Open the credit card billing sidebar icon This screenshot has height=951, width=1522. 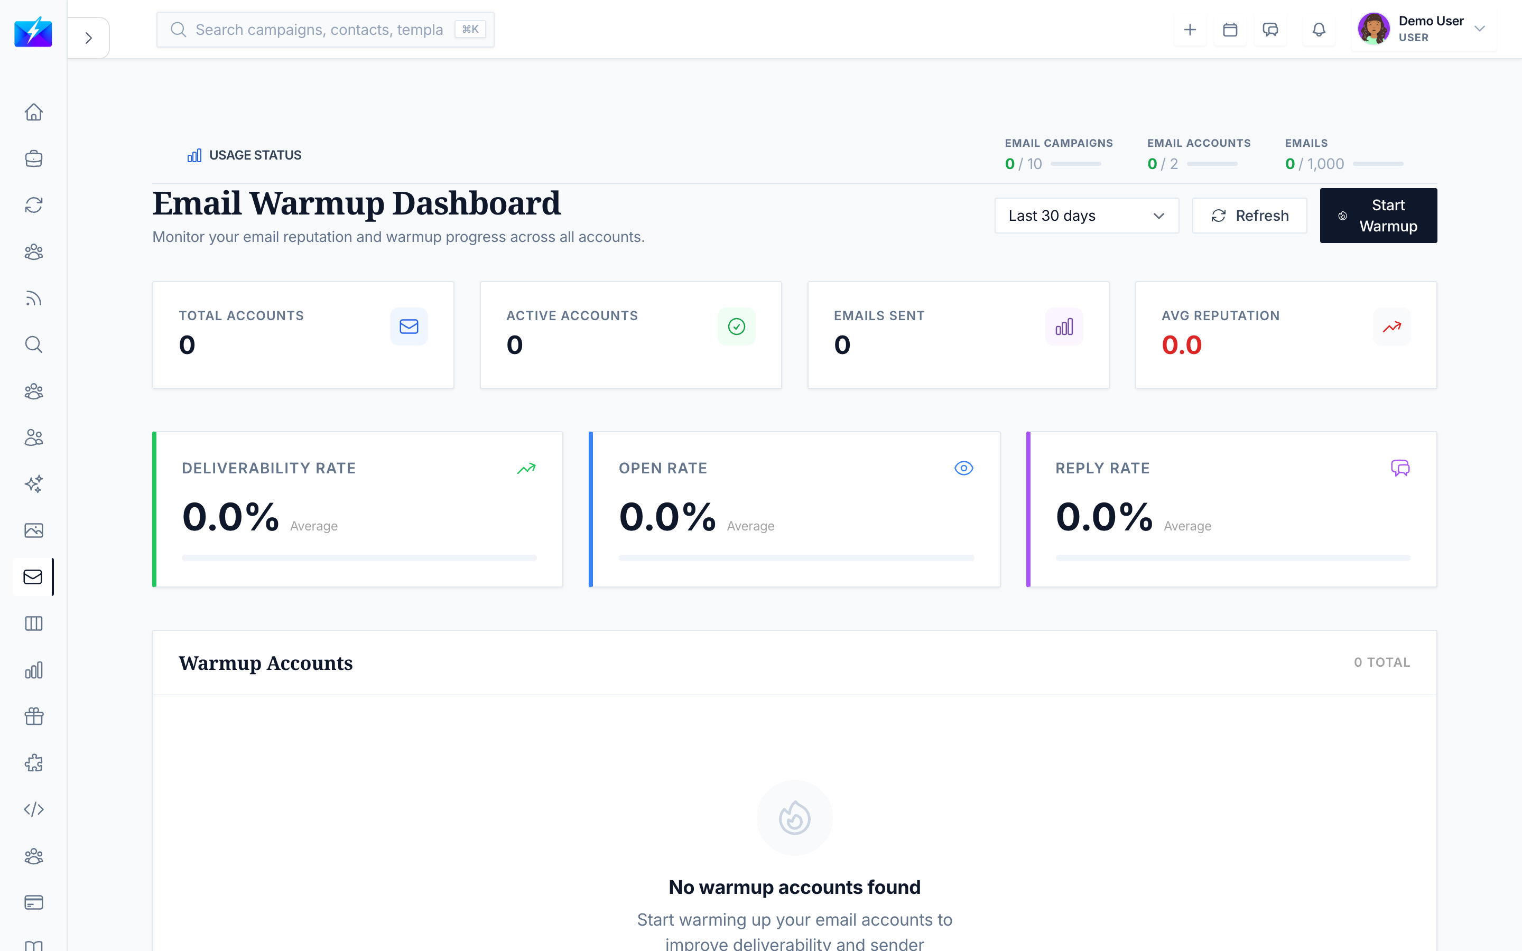tap(33, 902)
